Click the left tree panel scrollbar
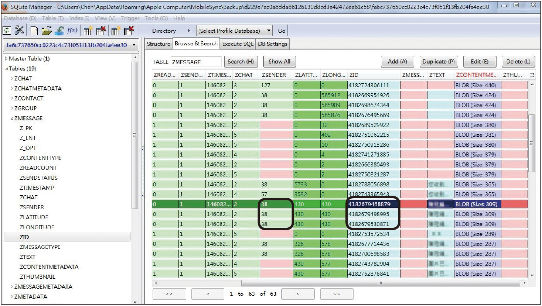Viewport: 542px width, 306px height. pos(135,135)
